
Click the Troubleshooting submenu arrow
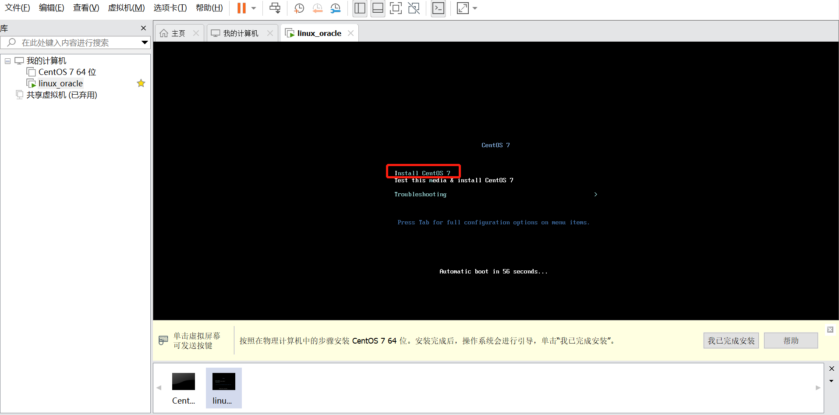(x=595, y=194)
